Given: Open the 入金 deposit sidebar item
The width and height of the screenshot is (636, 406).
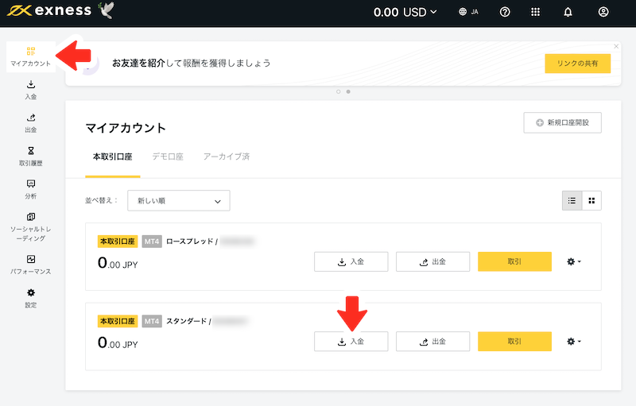Looking at the screenshot, I should pyautogui.click(x=31, y=90).
